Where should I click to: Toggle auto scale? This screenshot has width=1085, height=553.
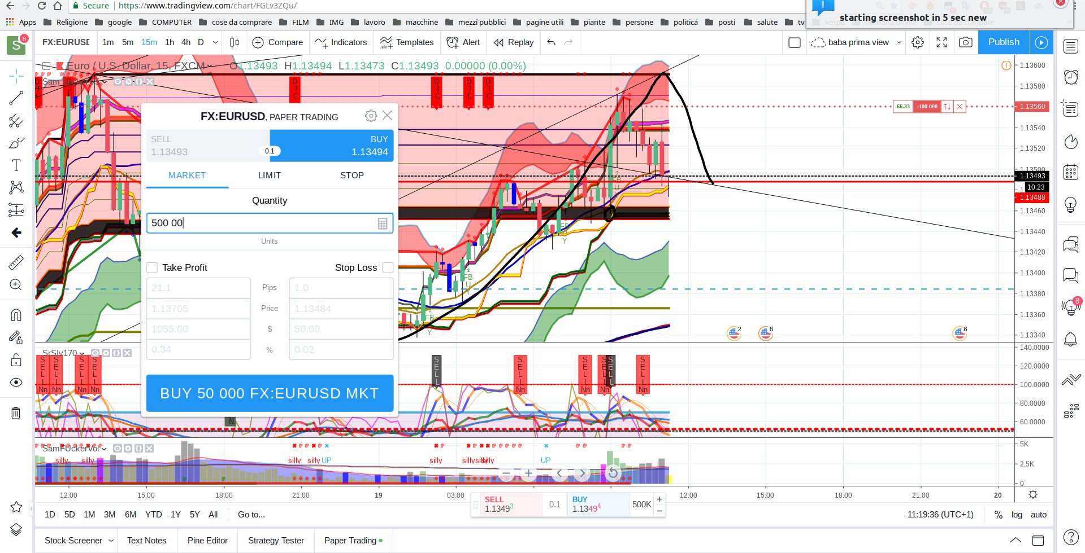coord(1039,515)
